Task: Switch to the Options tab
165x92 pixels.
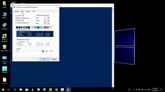Action: coord(16,11)
